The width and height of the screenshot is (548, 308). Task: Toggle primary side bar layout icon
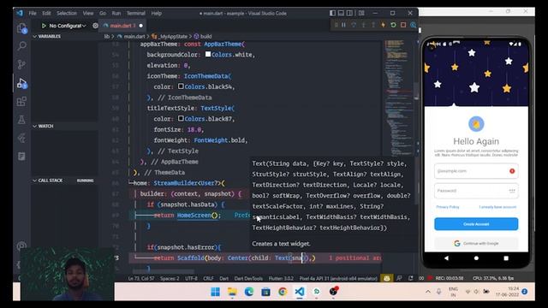tap(332, 13)
